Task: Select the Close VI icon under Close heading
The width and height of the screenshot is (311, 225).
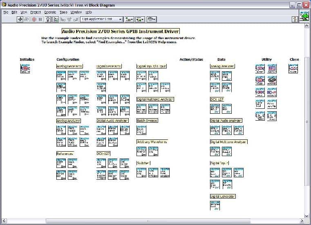Action: click(x=293, y=69)
